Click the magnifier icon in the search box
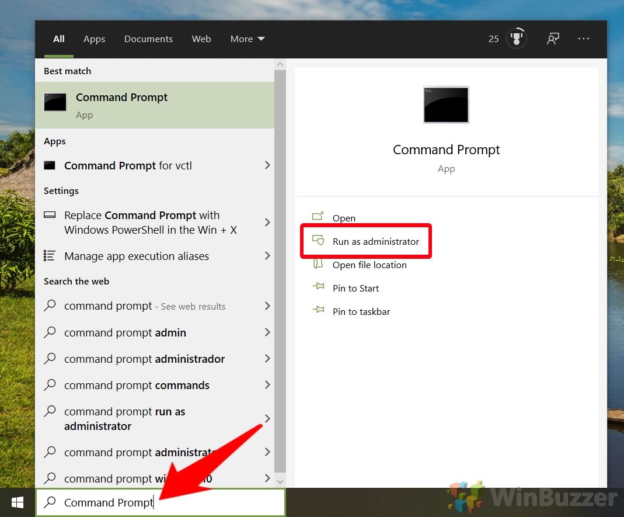The width and height of the screenshot is (624, 517). coord(50,502)
